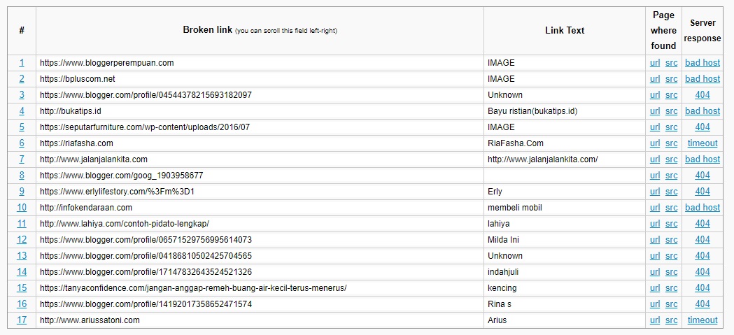The height and width of the screenshot is (335, 734).
Task: Click the 'bad host' response for bpluscom.net
Action: tap(703, 78)
